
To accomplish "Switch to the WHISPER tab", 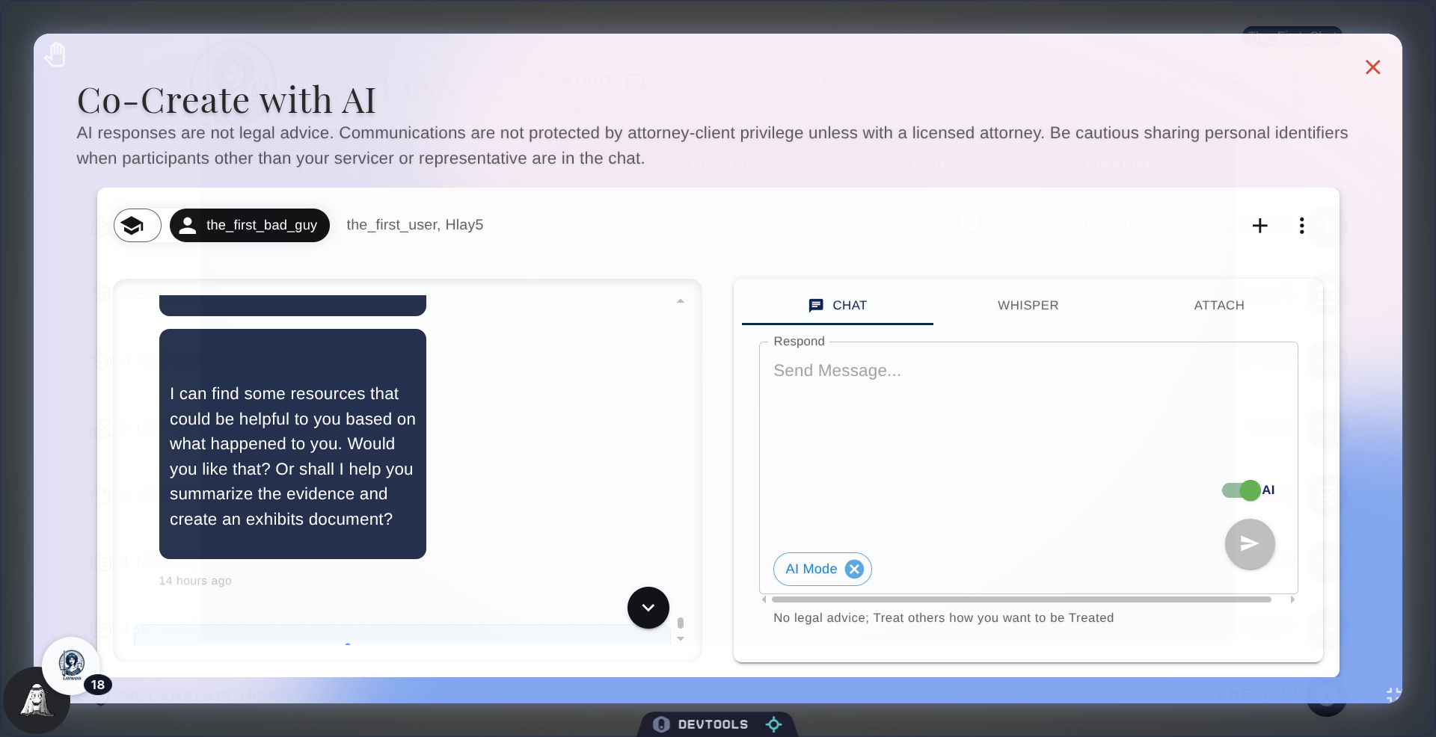I will coord(1028,305).
